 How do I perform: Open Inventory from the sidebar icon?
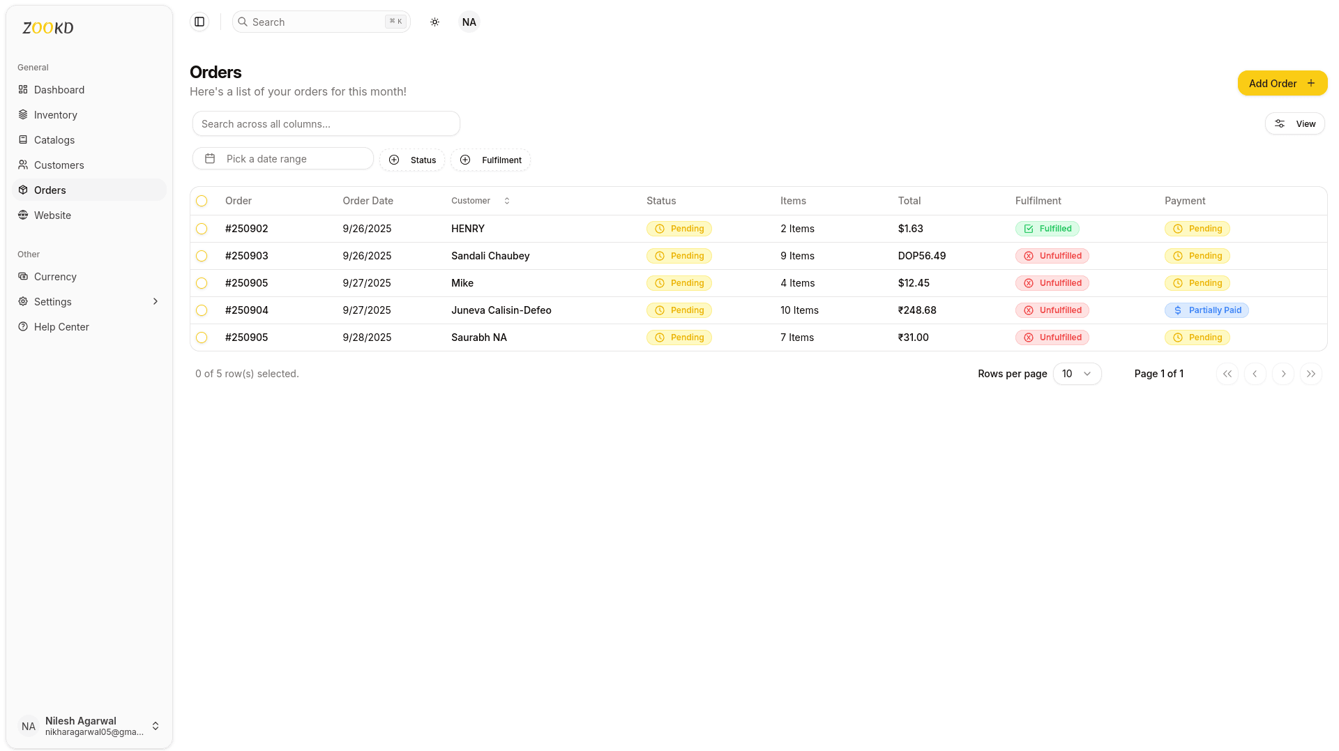point(23,114)
